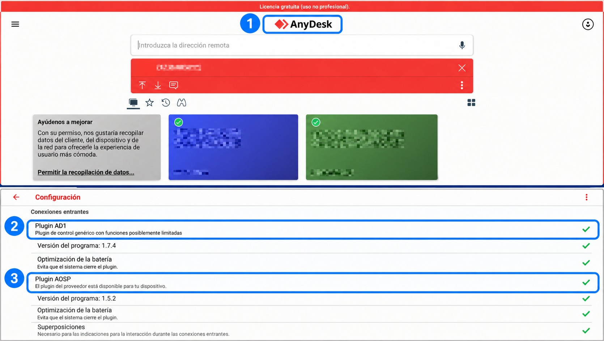Click the upload file arrow icon
The image size is (604, 341).
(142, 85)
